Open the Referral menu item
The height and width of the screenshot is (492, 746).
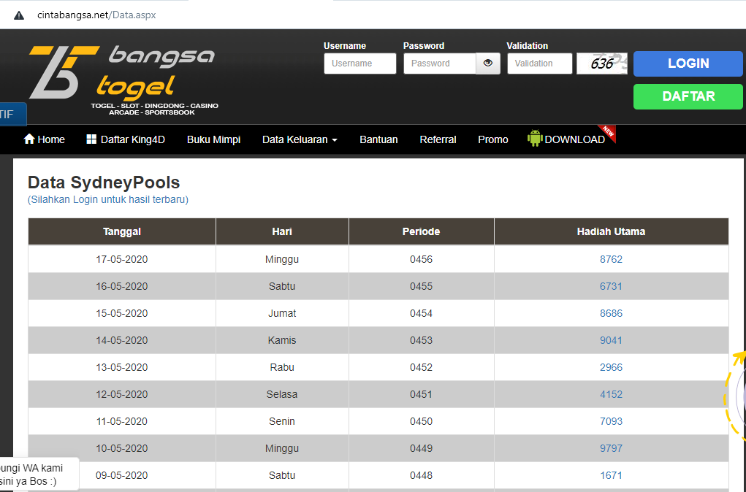click(x=438, y=139)
